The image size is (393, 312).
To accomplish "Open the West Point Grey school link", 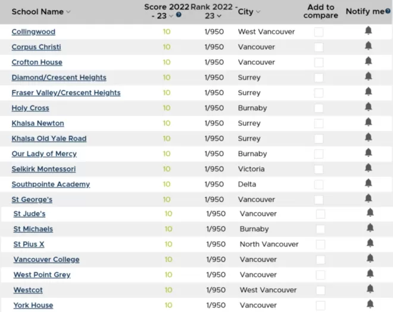I will tap(42, 275).
